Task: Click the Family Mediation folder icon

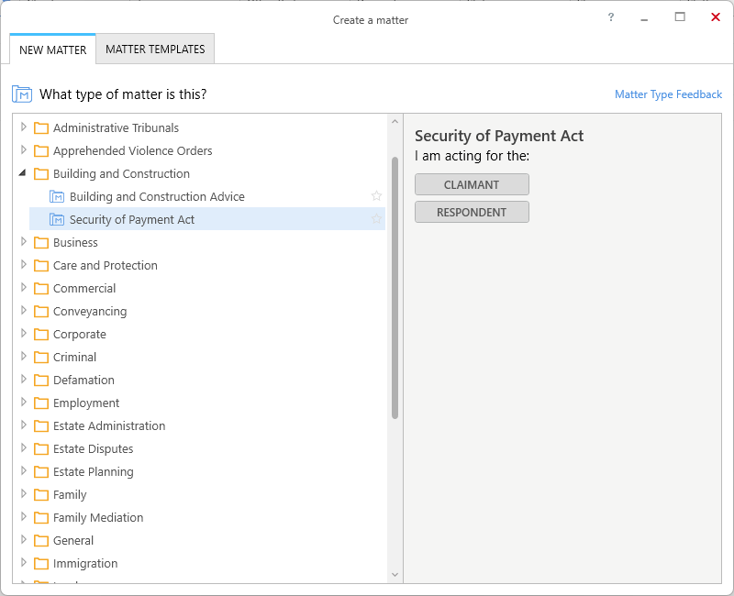Action: click(x=41, y=517)
